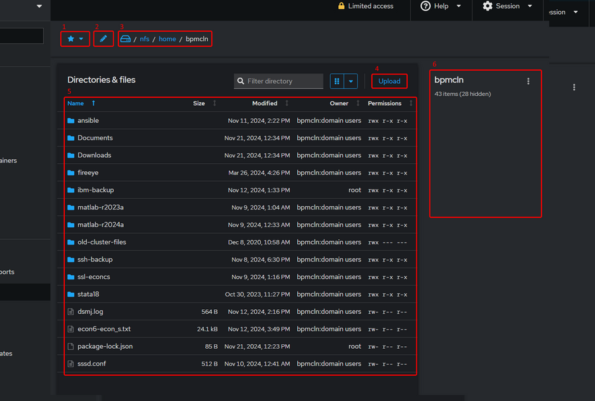Select the ssl-econcs folder icon
The image size is (595, 401).
click(x=71, y=277)
